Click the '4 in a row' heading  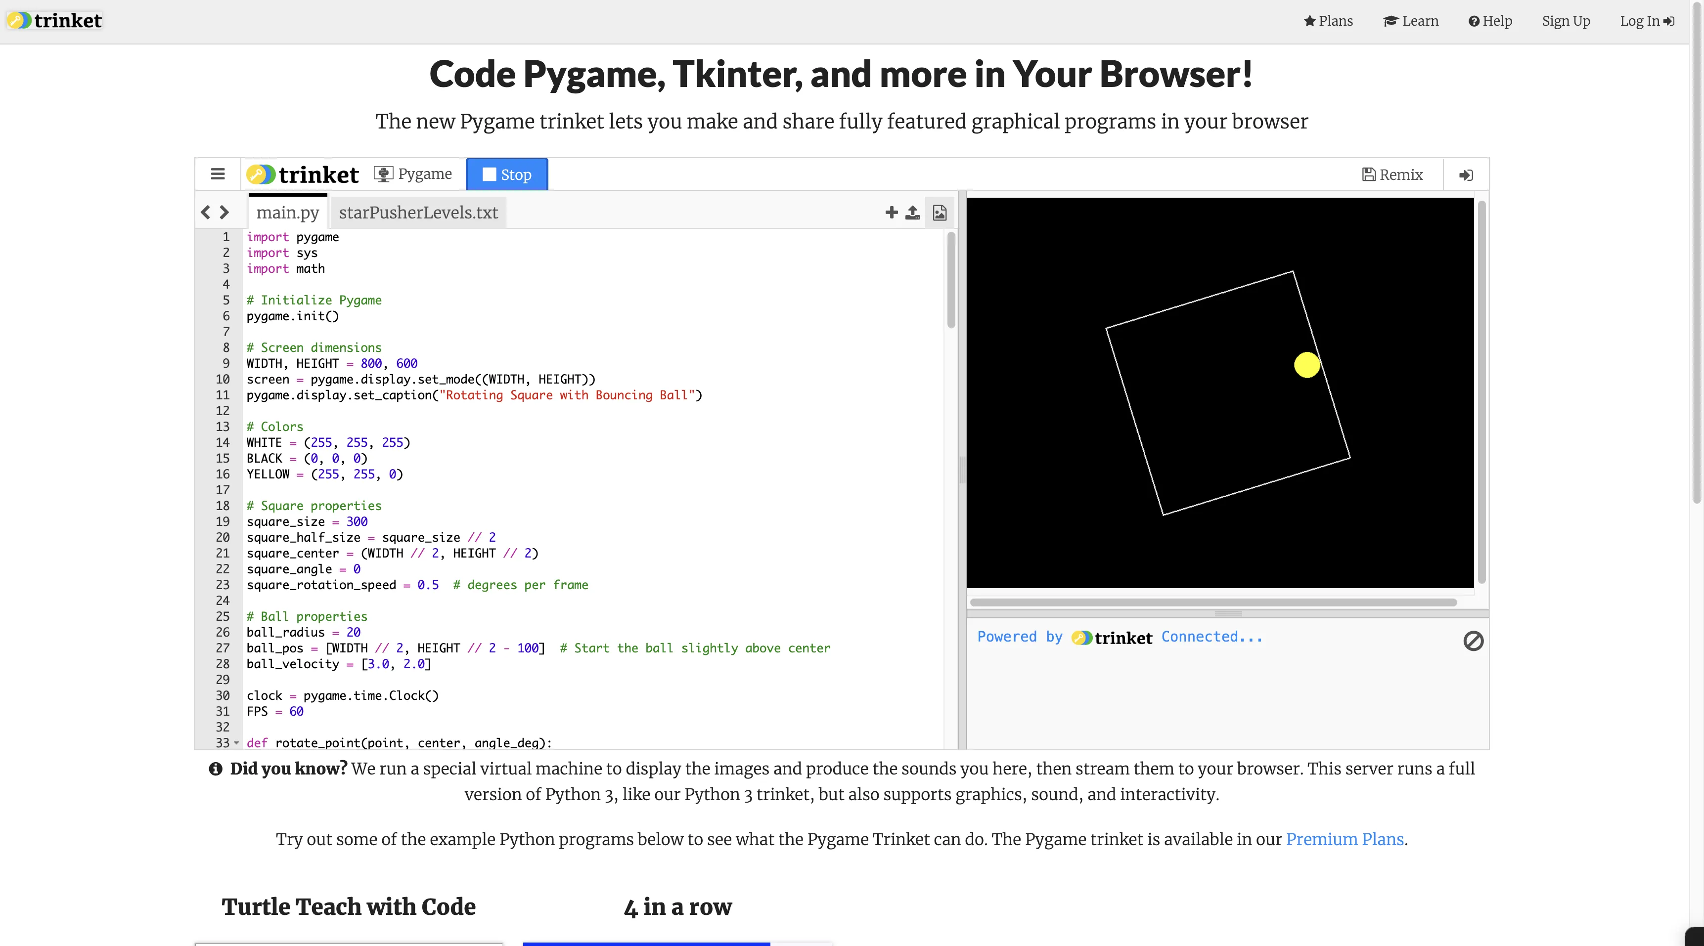(x=678, y=906)
